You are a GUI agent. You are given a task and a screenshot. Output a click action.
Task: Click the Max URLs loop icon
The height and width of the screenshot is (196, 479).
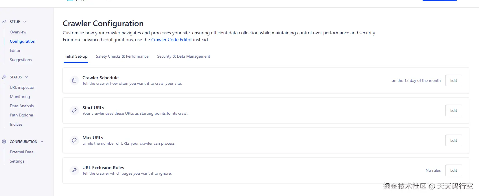[x=74, y=140]
